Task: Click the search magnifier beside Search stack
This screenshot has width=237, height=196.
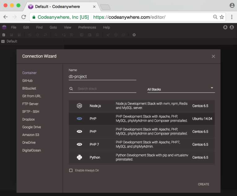Action: (71, 89)
